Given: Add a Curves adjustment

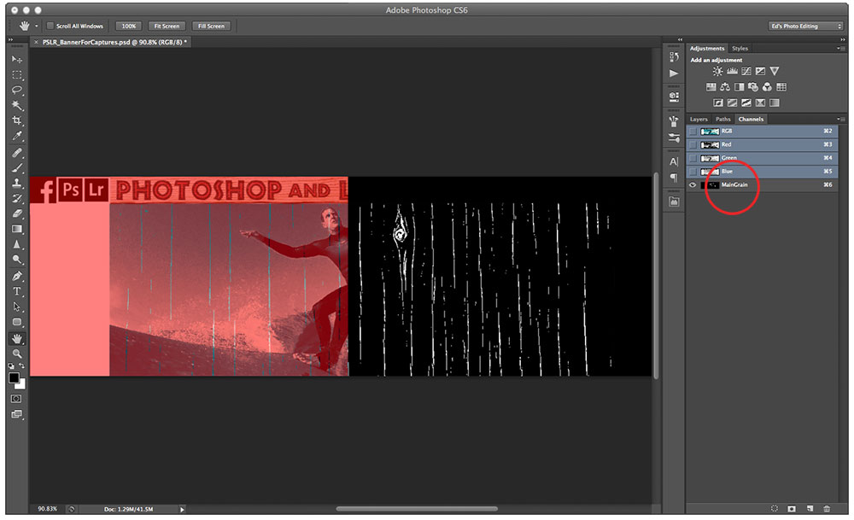Looking at the screenshot, I should click(x=746, y=72).
